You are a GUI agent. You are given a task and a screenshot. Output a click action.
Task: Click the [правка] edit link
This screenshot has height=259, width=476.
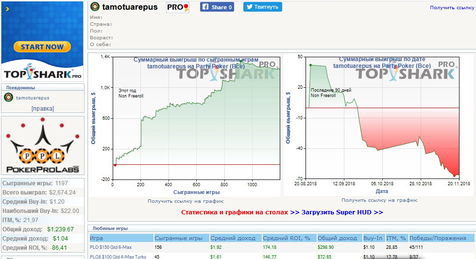tap(43, 109)
